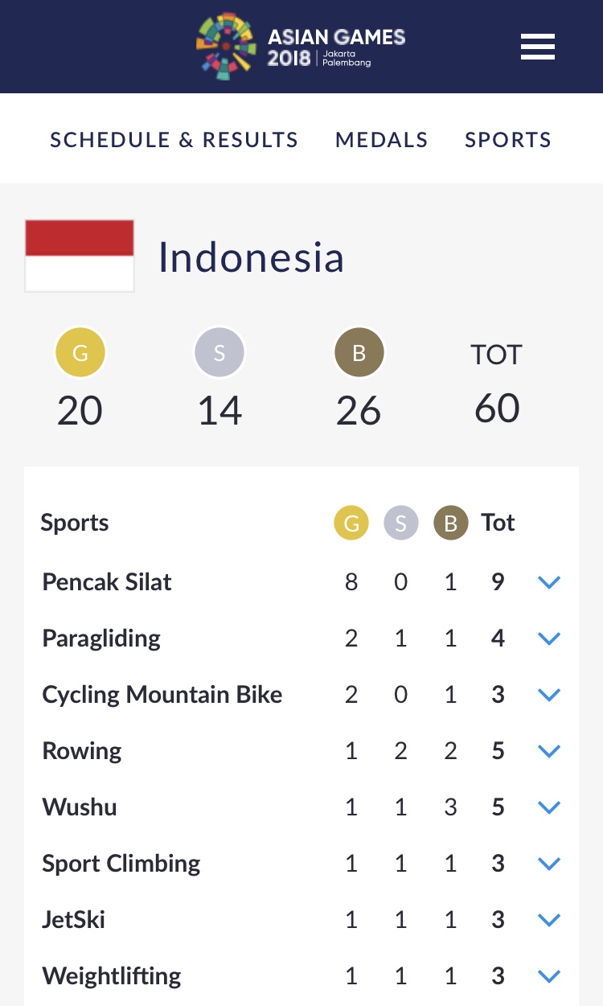Click the large silver medal icon
Screen dimensions: 603x1006
pyautogui.click(x=219, y=353)
